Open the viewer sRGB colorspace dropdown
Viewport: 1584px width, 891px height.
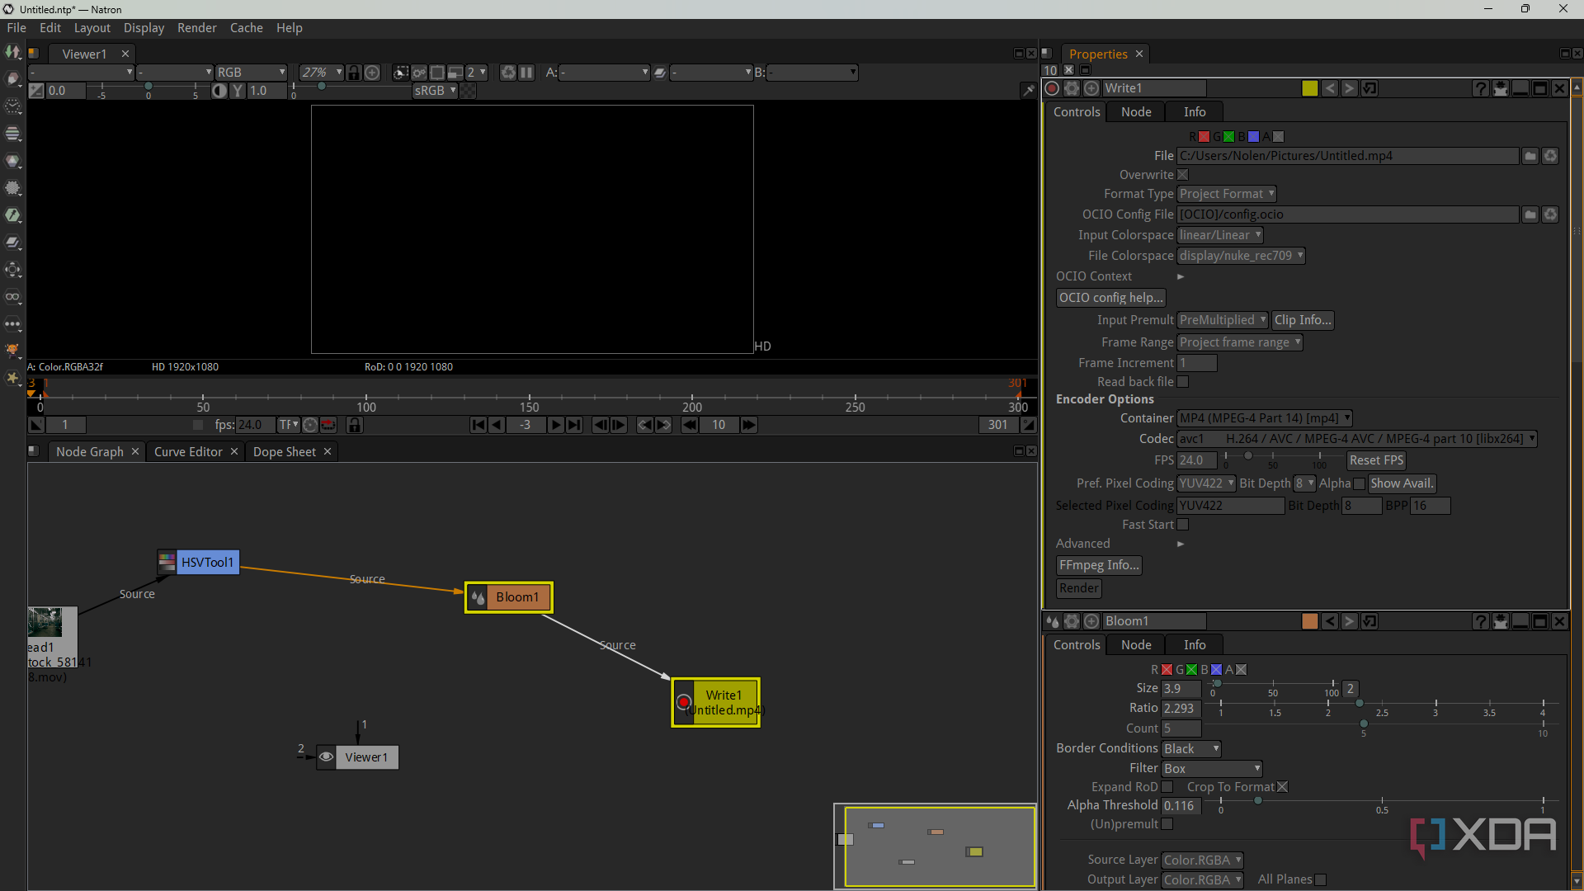click(x=435, y=91)
